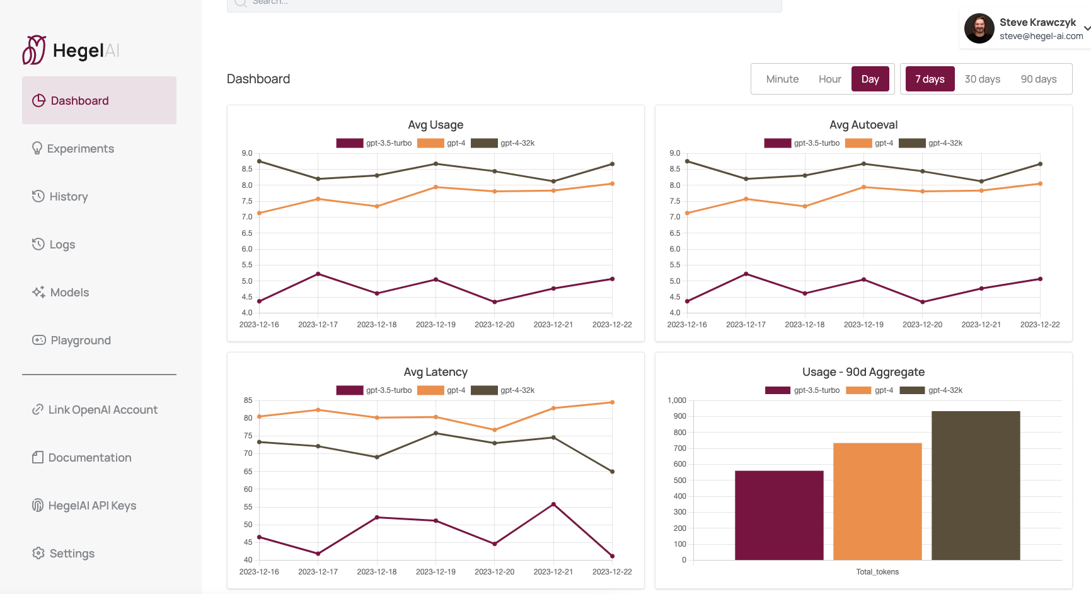Click the Documentation book icon
Image resolution: width=1091 pixels, height=594 pixels.
(x=38, y=457)
